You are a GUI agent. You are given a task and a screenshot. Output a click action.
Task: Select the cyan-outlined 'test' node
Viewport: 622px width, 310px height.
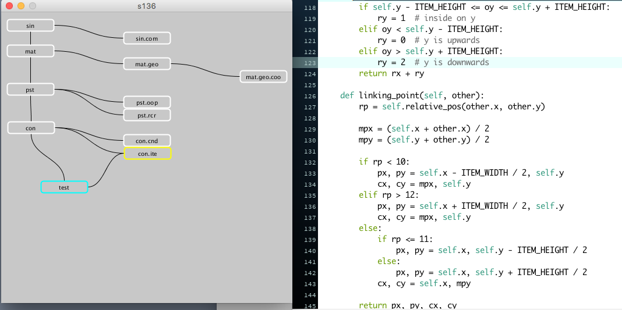point(64,187)
